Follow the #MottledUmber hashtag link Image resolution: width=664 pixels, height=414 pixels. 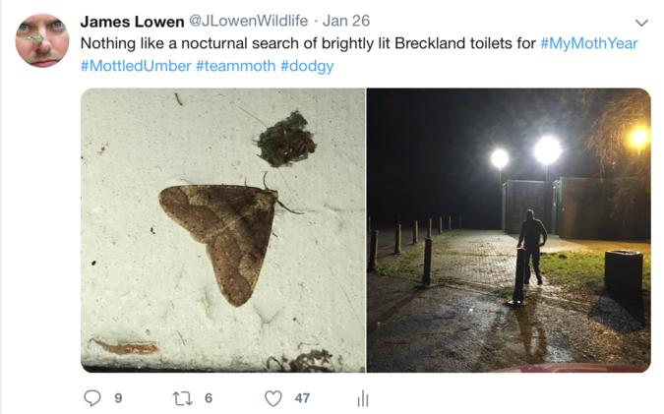(136, 66)
